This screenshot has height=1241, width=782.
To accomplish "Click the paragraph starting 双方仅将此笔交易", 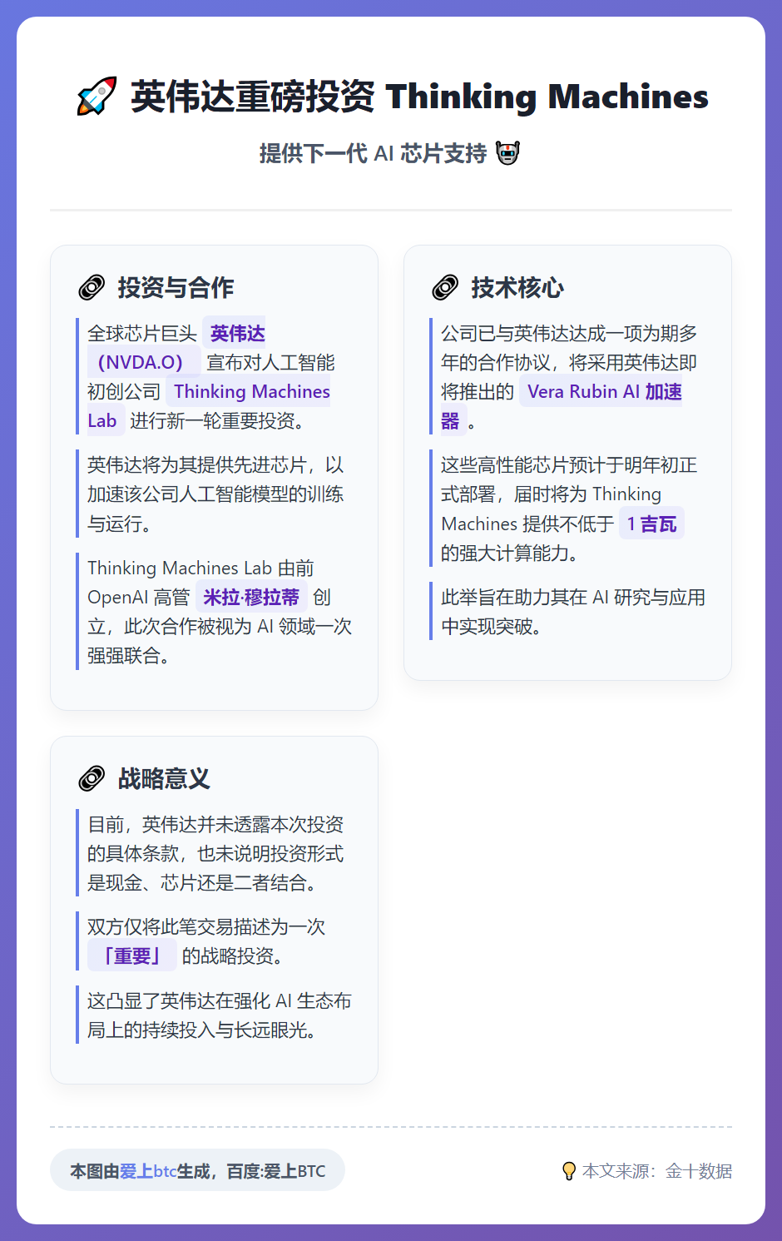I will point(216,941).
